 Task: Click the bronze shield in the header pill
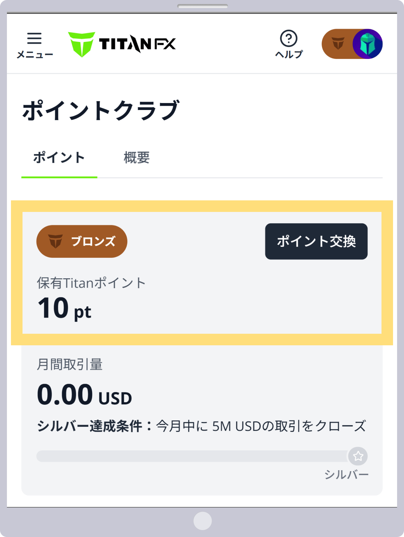(338, 44)
